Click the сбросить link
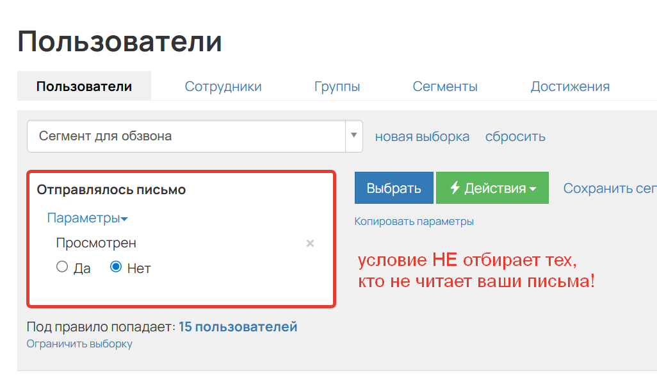 (515, 137)
